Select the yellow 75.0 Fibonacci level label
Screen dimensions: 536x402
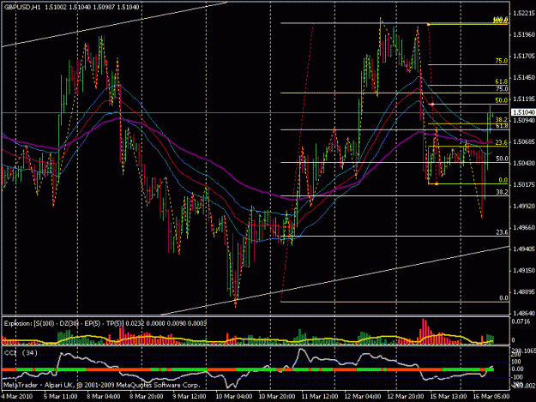pos(502,61)
